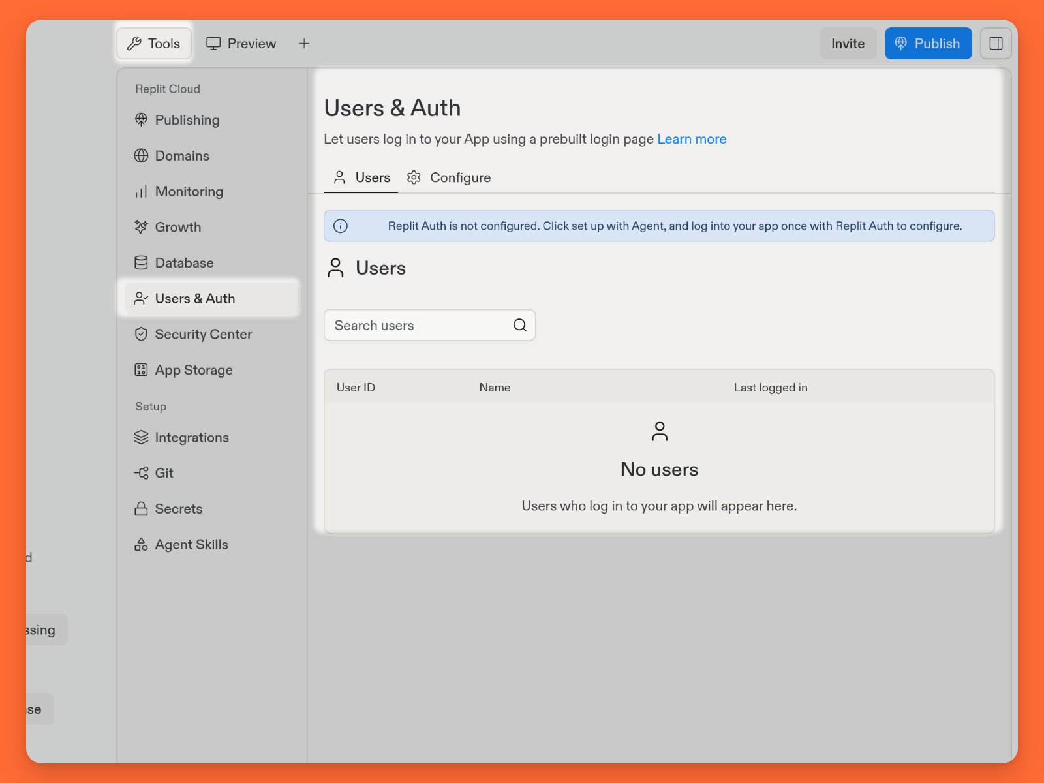
Task: Click the Publishing globe icon in sidebar
Action: 141,120
